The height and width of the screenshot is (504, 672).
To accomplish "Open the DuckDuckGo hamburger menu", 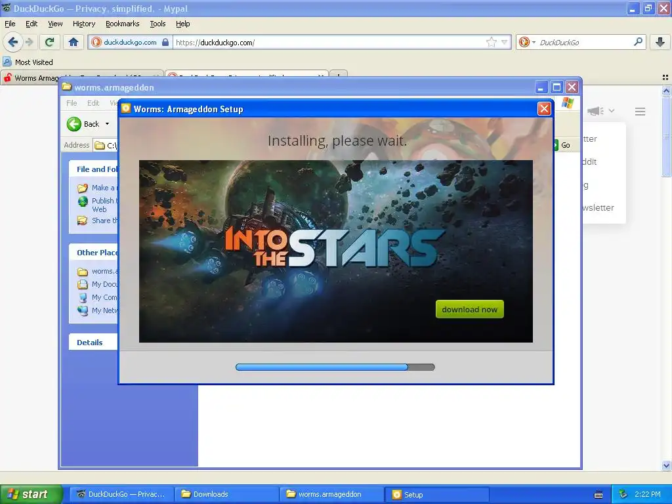I will [640, 112].
